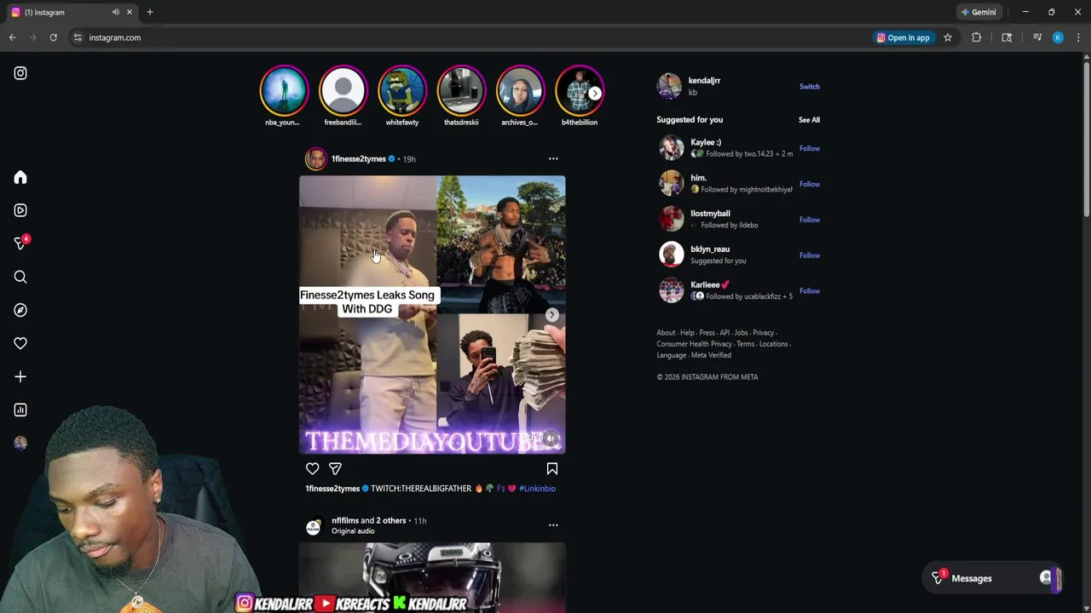Save the 1finesse2tymes post with the bookmark
The height and width of the screenshot is (613, 1091).
(x=552, y=468)
